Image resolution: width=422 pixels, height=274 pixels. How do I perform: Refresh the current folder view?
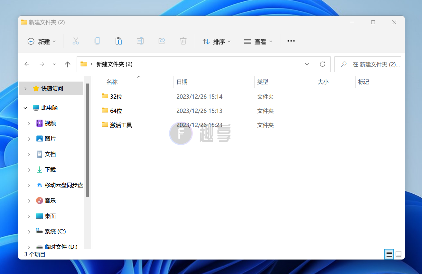(x=323, y=64)
